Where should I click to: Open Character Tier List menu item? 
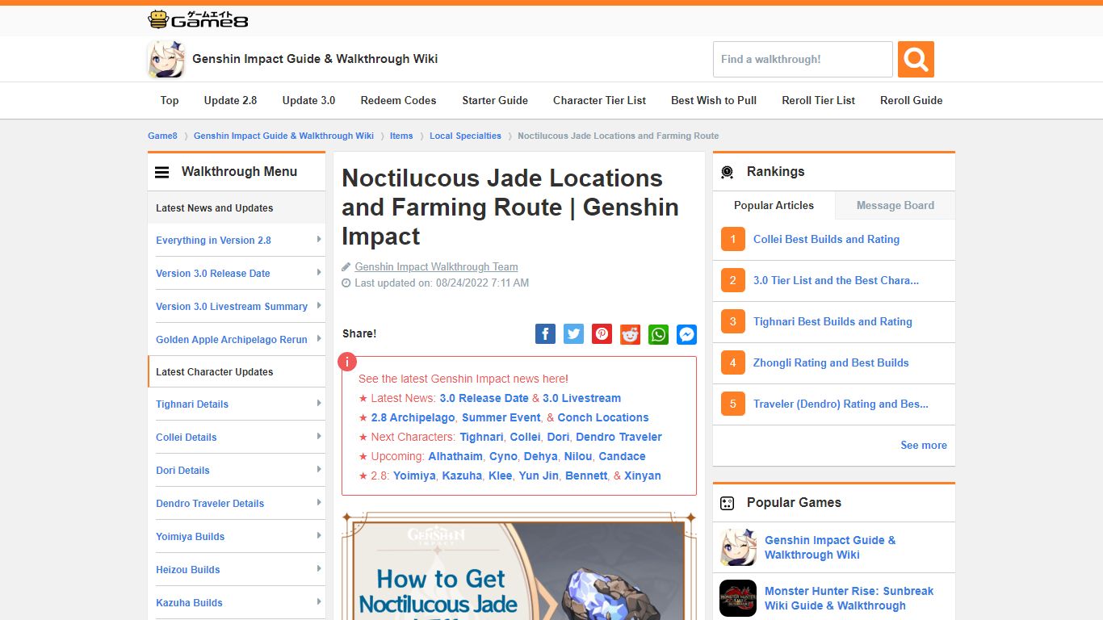pos(599,100)
